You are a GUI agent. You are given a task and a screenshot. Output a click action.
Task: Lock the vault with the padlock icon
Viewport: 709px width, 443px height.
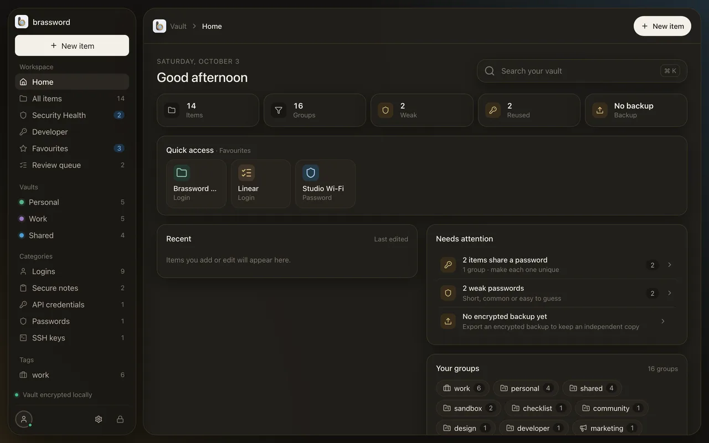[120, 419]
